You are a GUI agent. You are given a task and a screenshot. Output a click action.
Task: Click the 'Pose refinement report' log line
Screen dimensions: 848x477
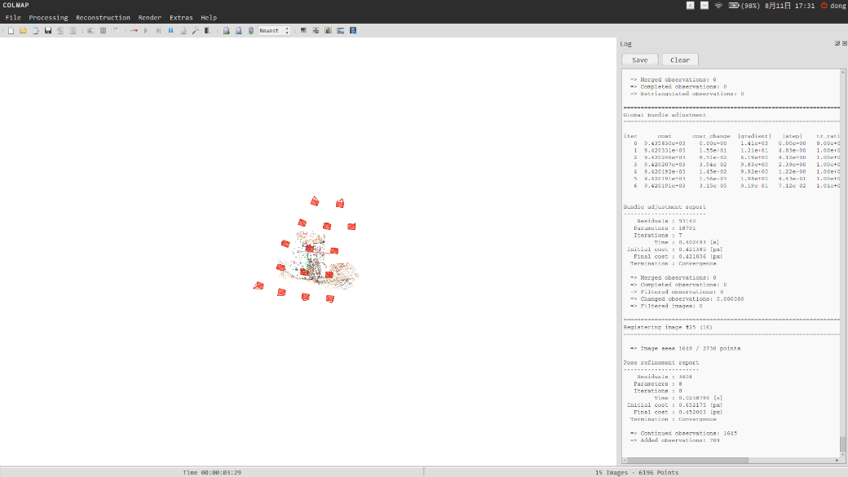[661, 363]
